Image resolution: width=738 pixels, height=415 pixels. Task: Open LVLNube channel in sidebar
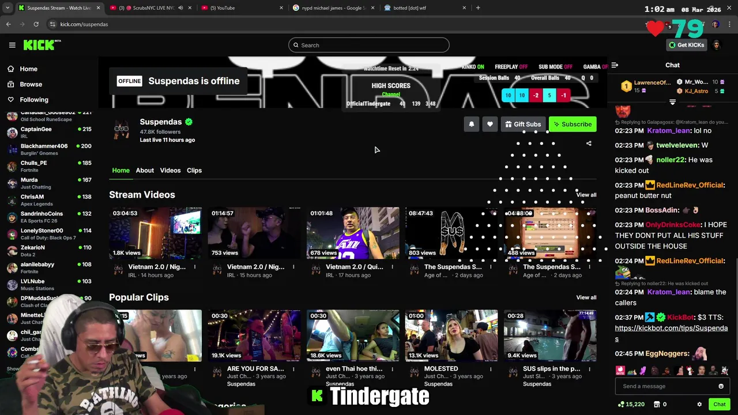[x=49, y=285]
